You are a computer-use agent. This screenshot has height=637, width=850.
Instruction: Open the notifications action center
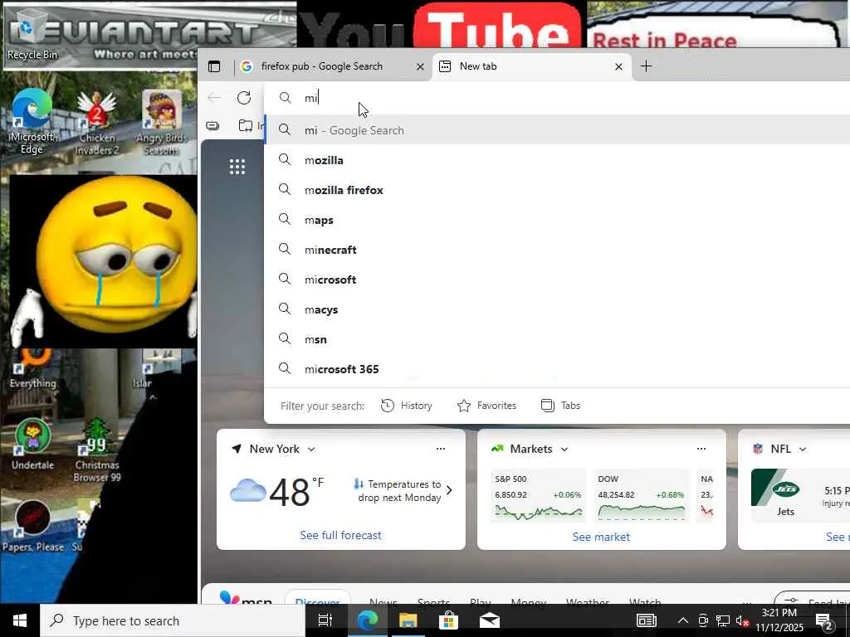824,620
